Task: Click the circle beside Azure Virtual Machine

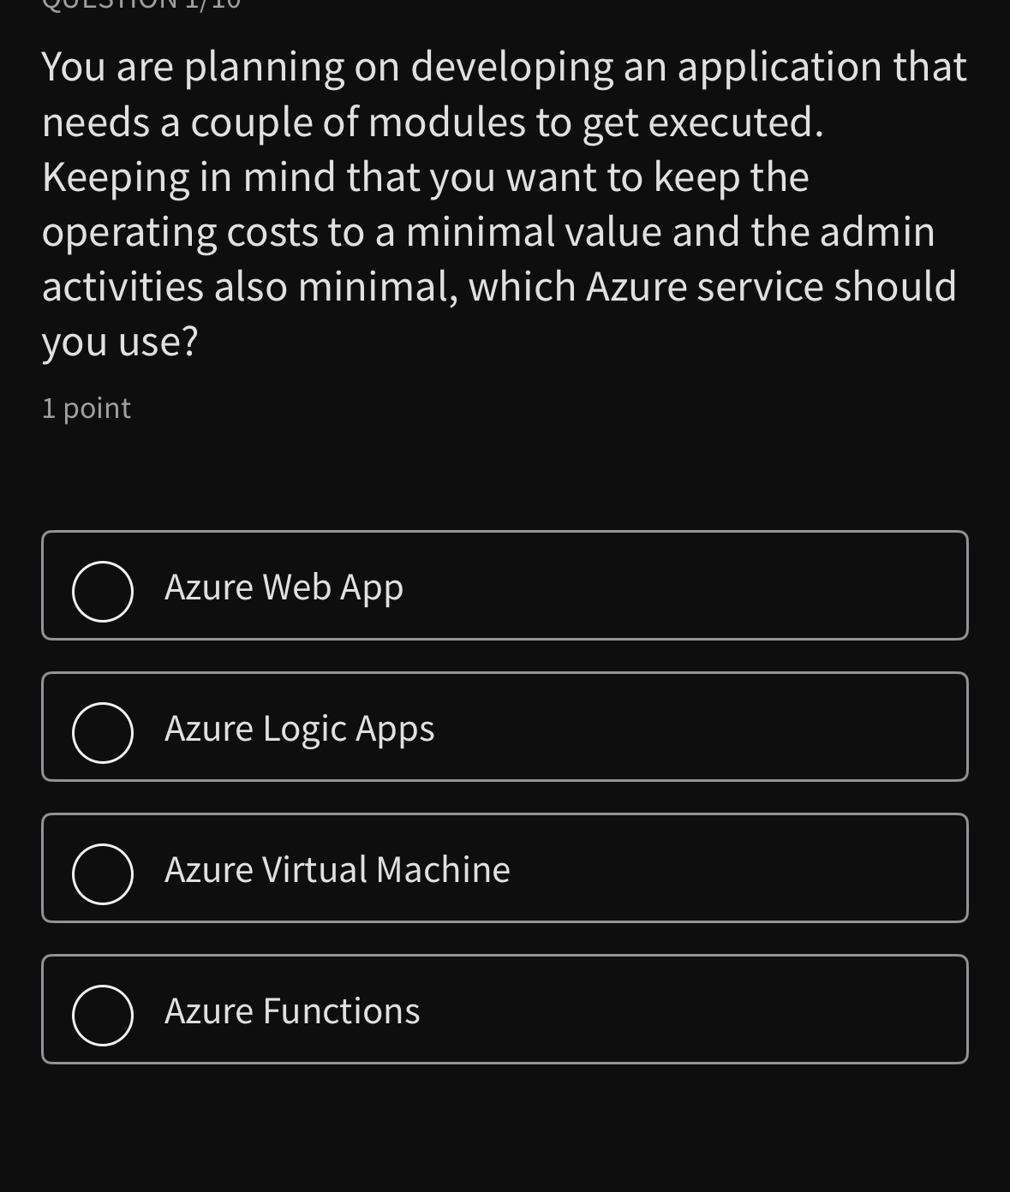Action: (102, 873)
